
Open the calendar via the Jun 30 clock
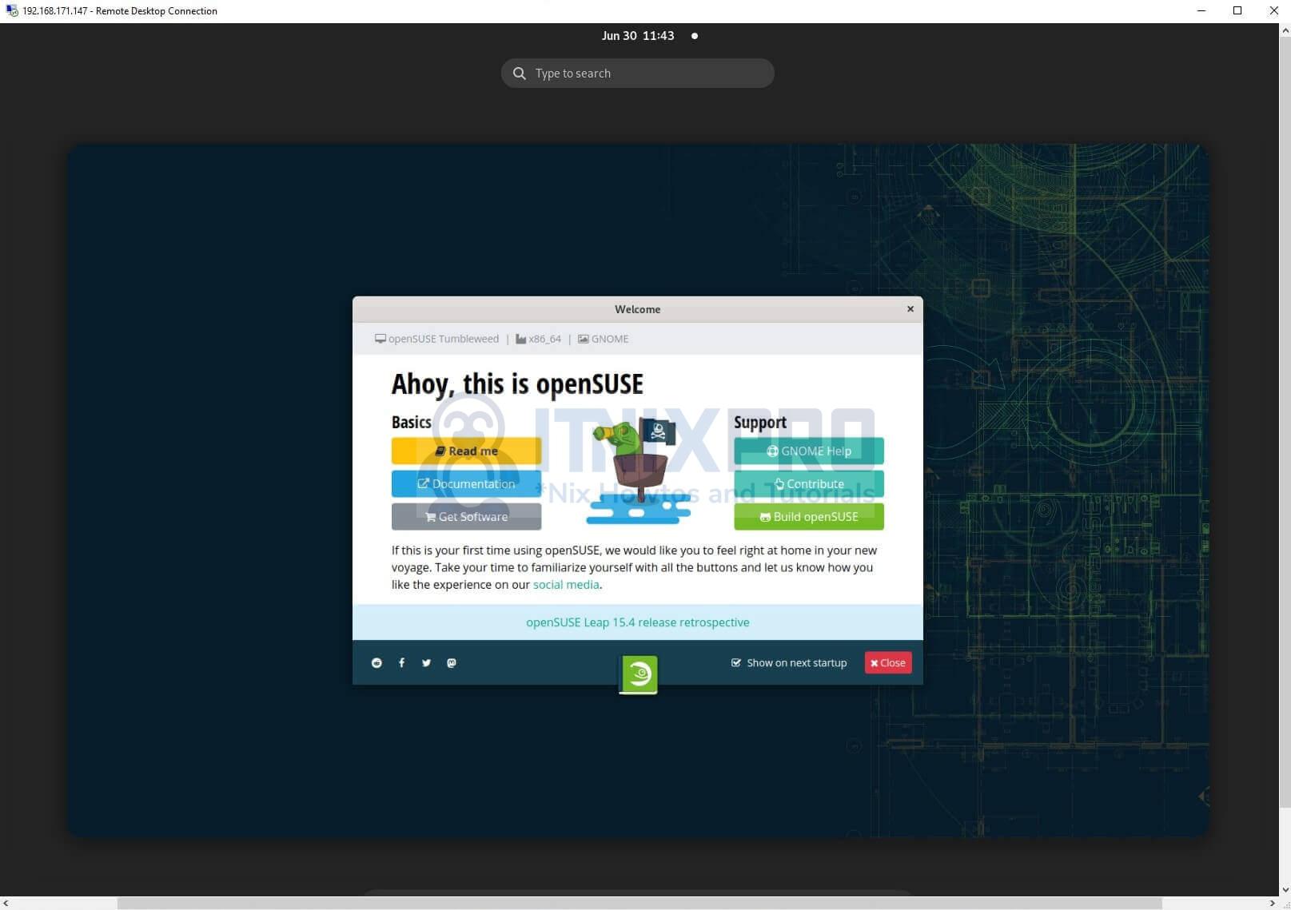[x=637, y=35]
